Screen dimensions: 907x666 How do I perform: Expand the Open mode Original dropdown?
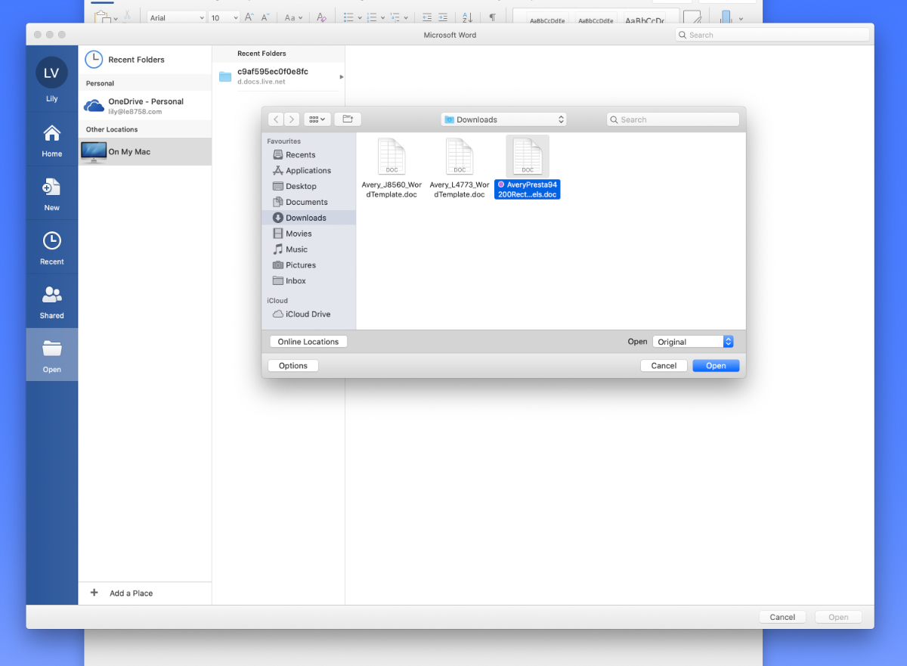692,342
